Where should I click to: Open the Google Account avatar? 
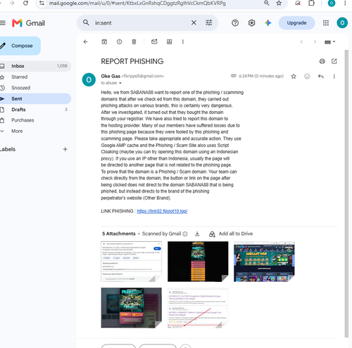(342, 22)
